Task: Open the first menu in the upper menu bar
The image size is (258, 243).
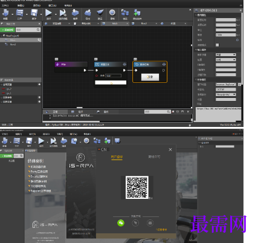Action: [5, 5]
